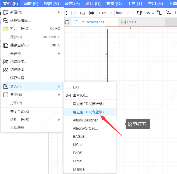Select EAGLE... import option
This screenshot has height=174, width=177.
(x=90, y=137)
